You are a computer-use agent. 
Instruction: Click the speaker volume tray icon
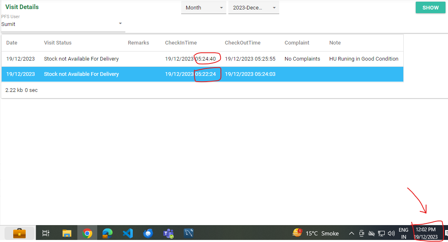pos(391,233)
